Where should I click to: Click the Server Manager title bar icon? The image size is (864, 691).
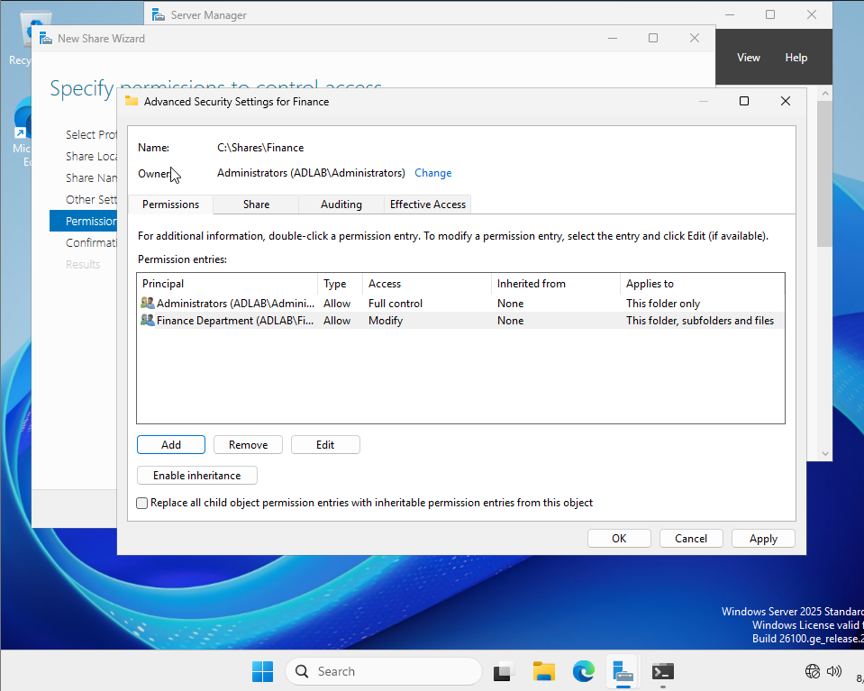tap(159, 15)
